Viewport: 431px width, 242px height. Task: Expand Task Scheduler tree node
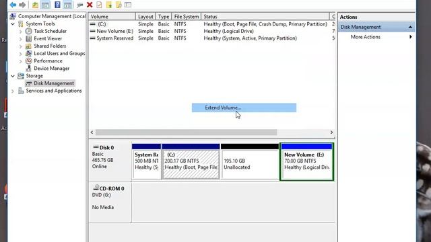21,32
